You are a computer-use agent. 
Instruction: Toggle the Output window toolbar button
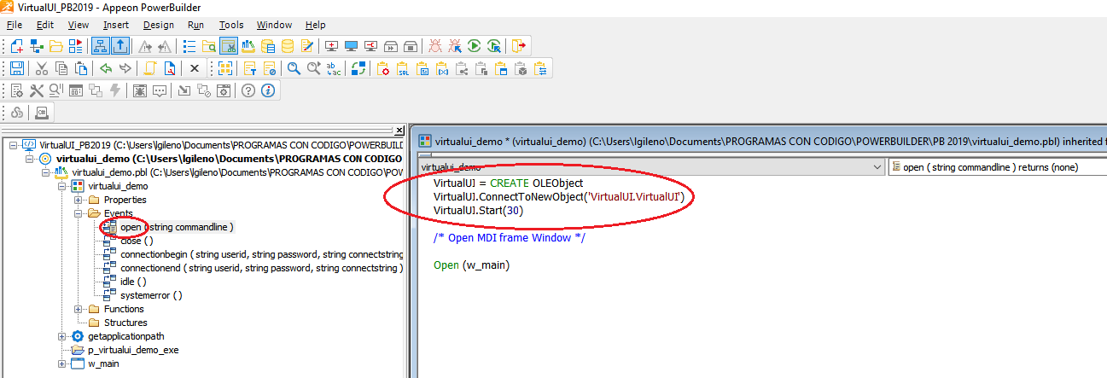(x=120, y=46)
